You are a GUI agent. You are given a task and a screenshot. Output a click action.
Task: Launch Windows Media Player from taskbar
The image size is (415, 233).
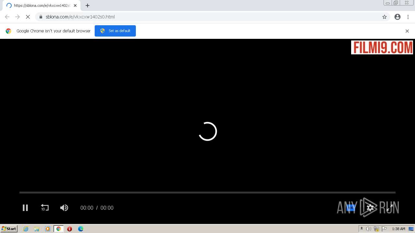(48, 229)
